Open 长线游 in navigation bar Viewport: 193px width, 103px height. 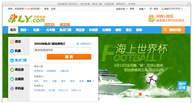point(94,30)
